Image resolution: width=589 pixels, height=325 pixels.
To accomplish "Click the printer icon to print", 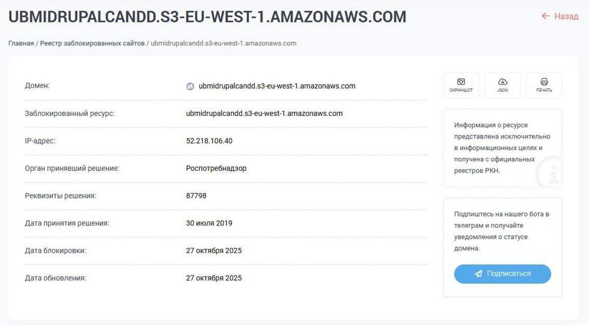I will [544, 82].
